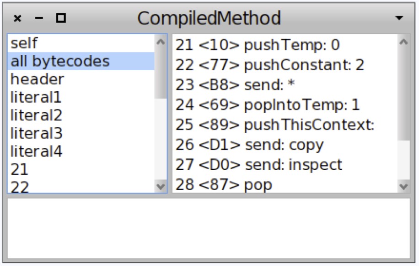Click the 'send: inspect' bytecode line
The image size is (419, 266).
[259, 164]
